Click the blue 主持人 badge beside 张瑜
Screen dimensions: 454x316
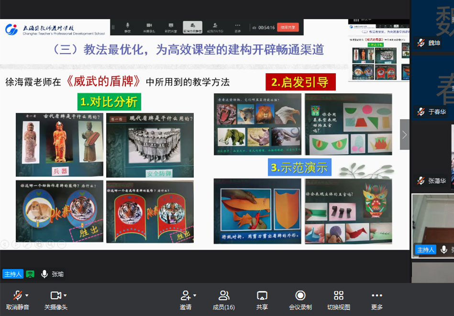(x=13, y=274)
